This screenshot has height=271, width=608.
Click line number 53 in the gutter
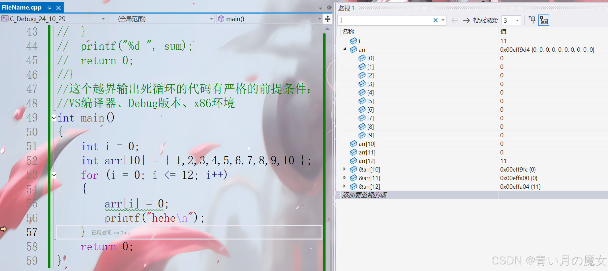(x=32, y=175)
